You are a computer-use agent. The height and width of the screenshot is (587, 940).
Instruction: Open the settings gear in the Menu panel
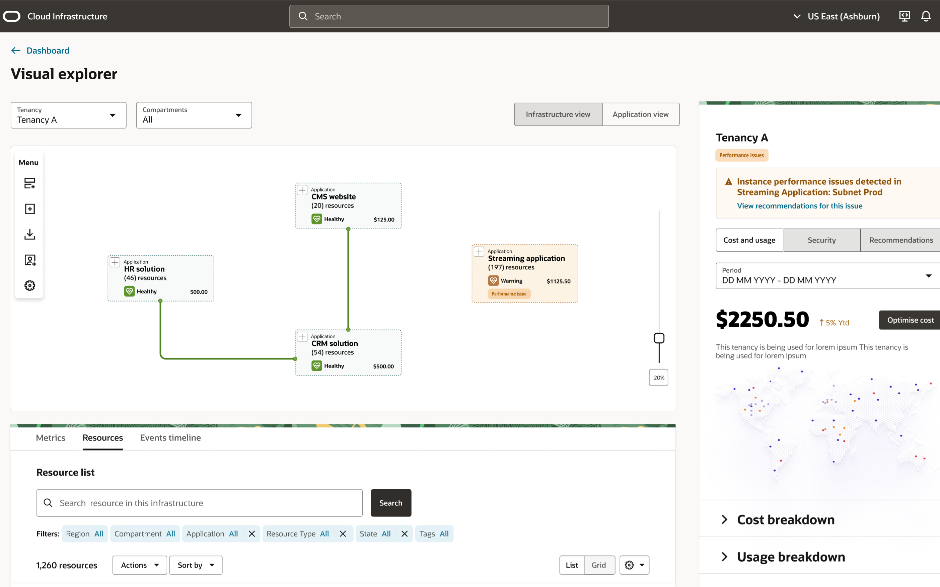(29, 285)
